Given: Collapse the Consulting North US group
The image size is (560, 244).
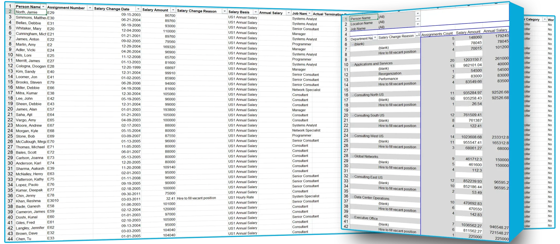Looking at the screenshot, I should point(352,95).
